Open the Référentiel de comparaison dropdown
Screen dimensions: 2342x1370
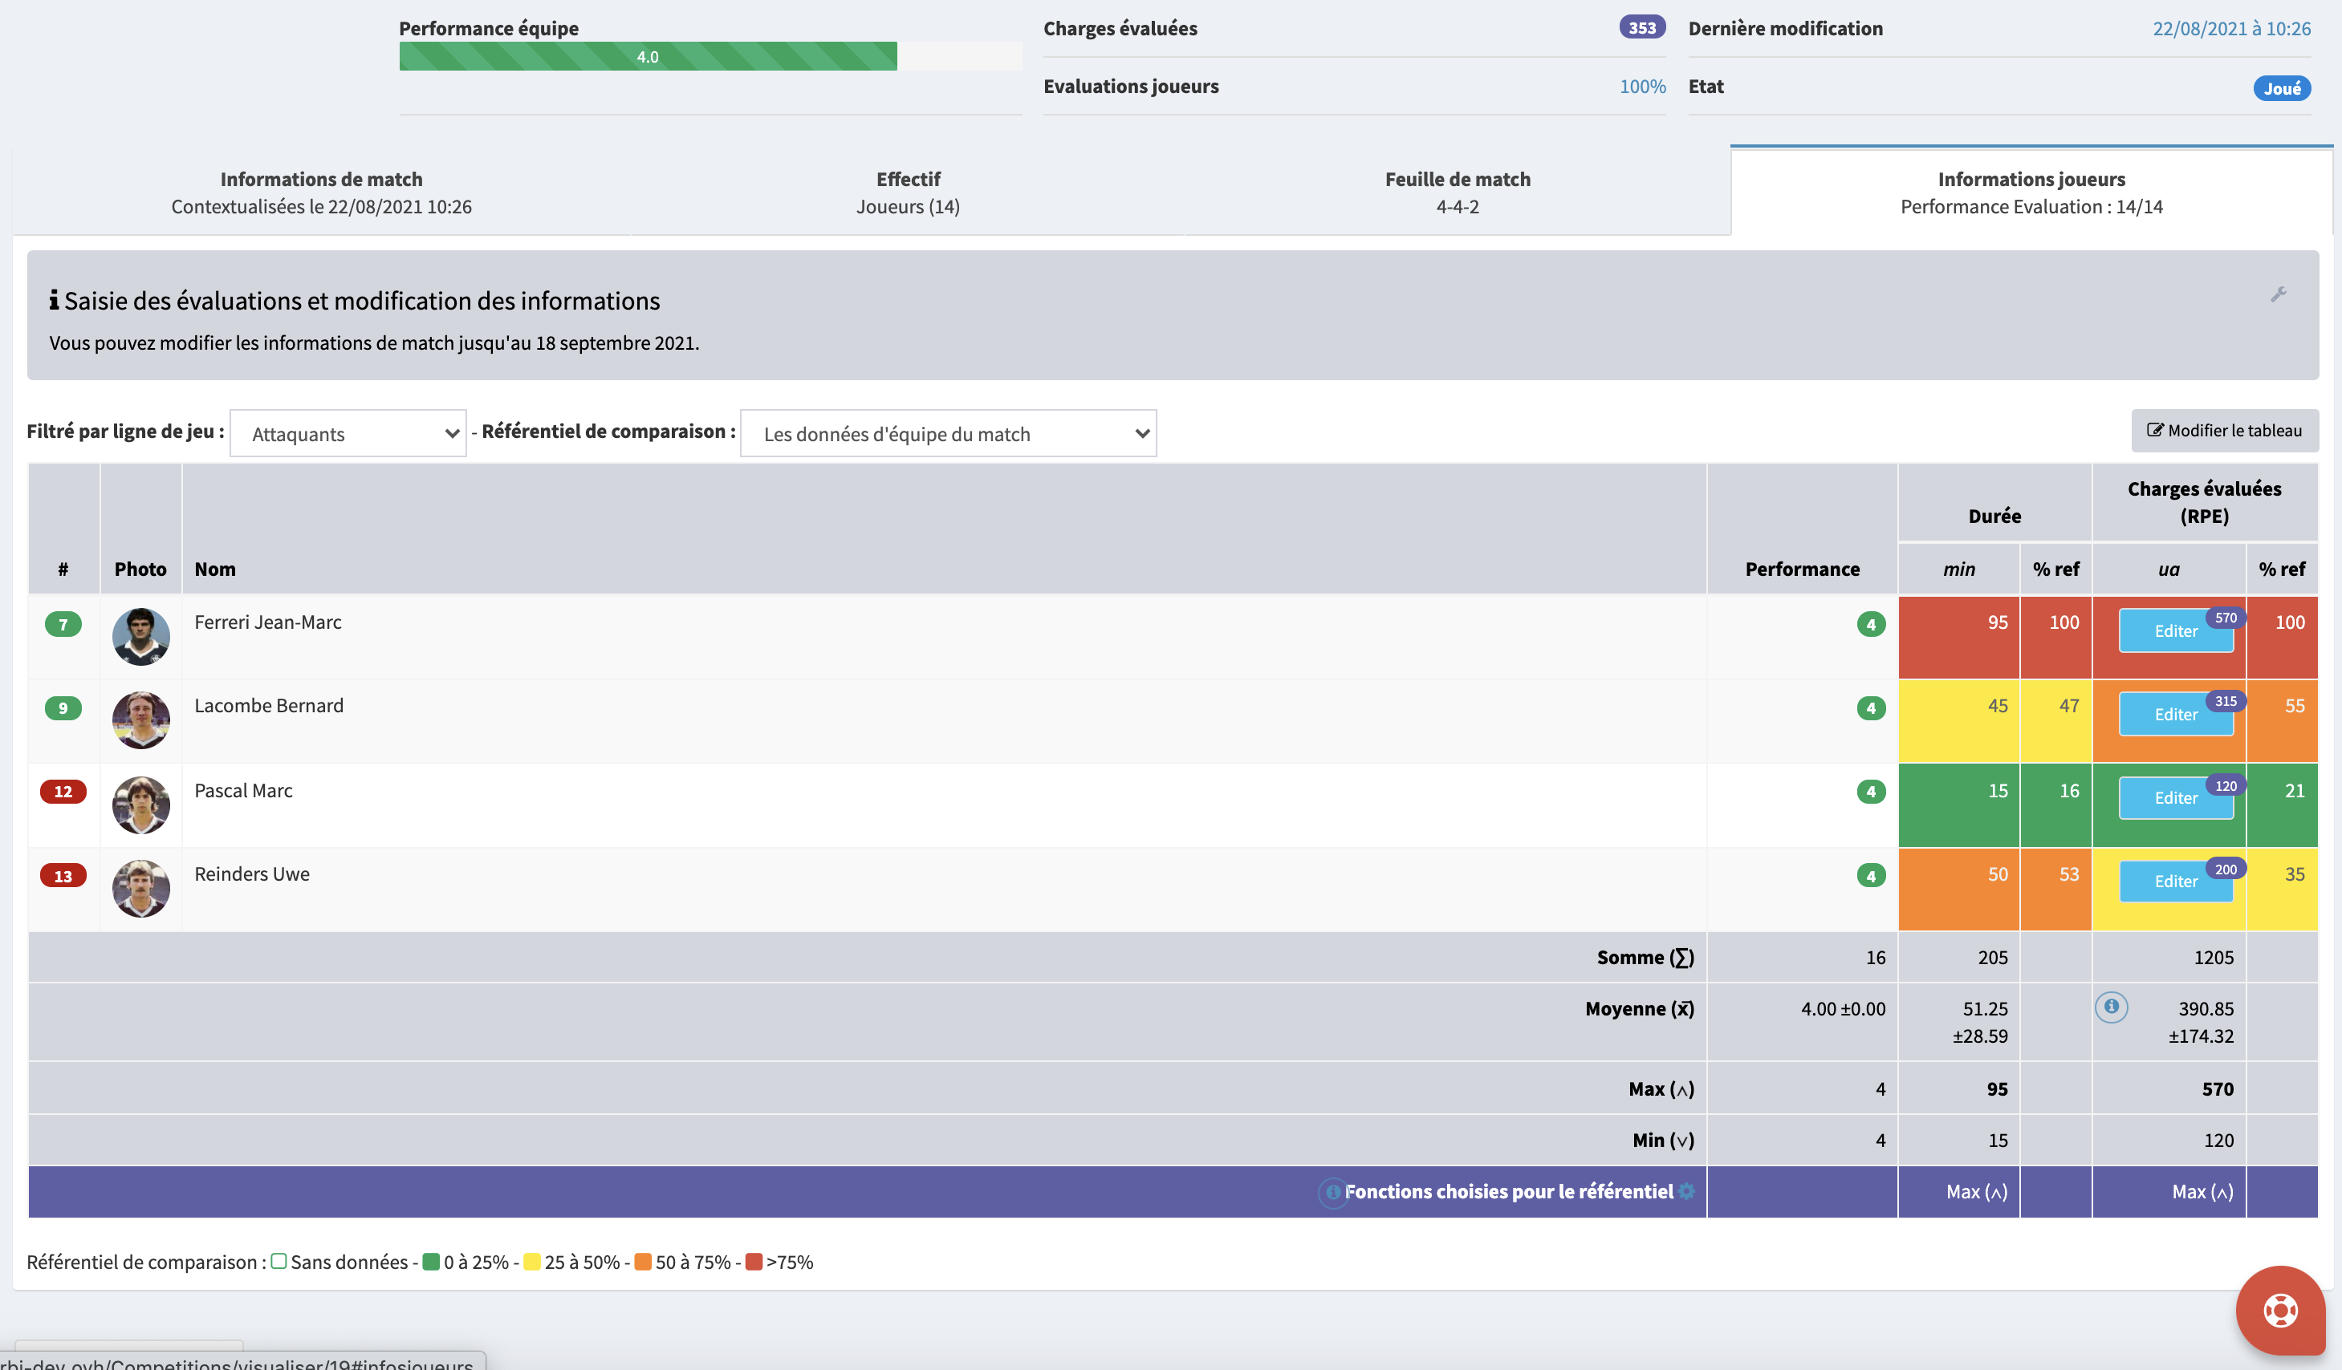coord(947,434)
